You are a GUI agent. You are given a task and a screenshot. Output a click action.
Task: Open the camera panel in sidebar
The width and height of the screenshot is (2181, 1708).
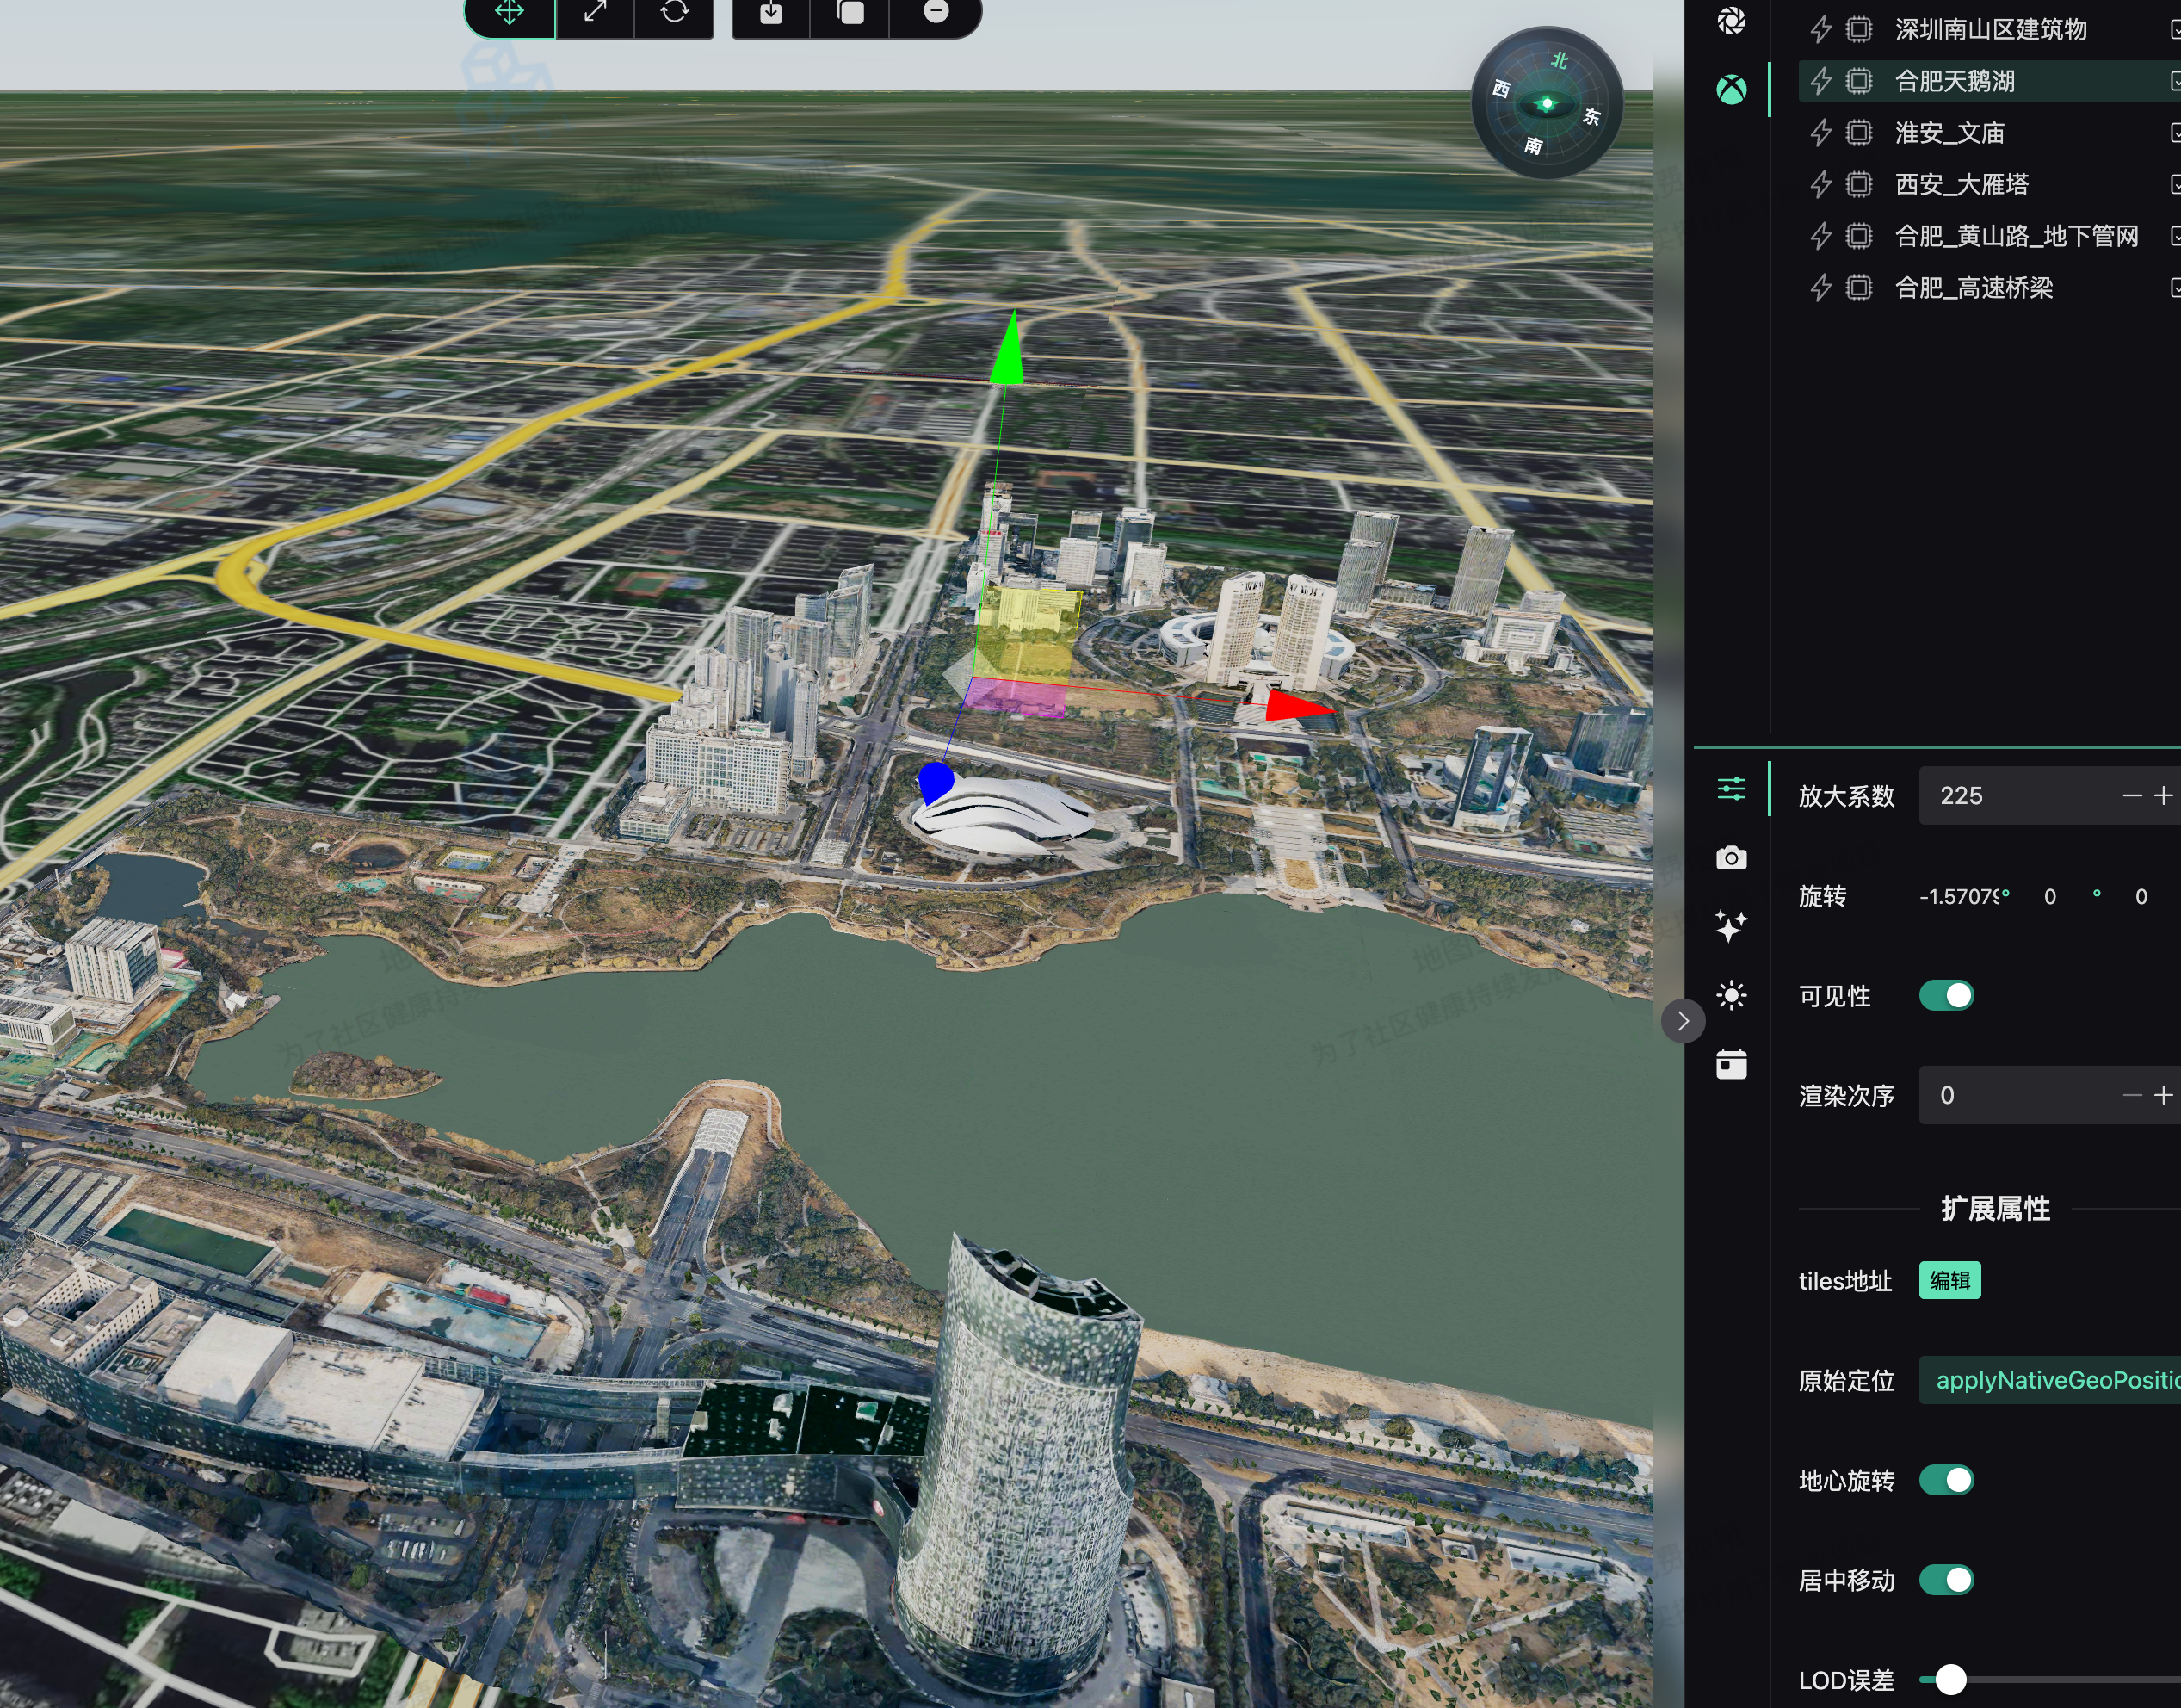click(1731, 858)
